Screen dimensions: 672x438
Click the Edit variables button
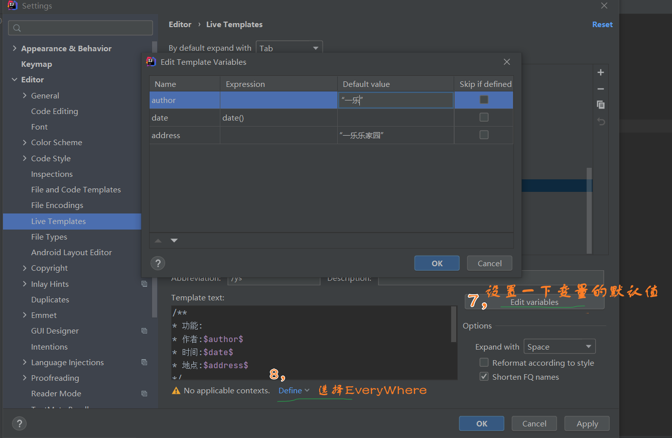pyautogui.click(x=534, y=302)
